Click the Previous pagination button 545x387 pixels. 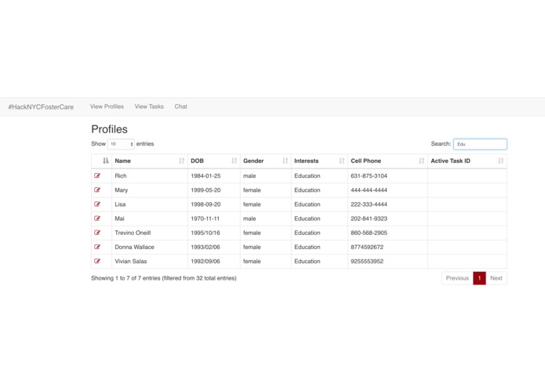click(x=457, y=278)
